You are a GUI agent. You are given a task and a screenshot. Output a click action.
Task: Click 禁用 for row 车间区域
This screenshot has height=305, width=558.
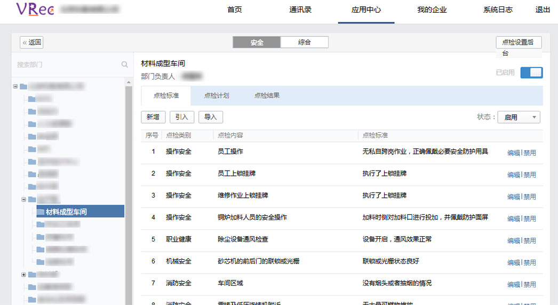(x=530, y=284)
